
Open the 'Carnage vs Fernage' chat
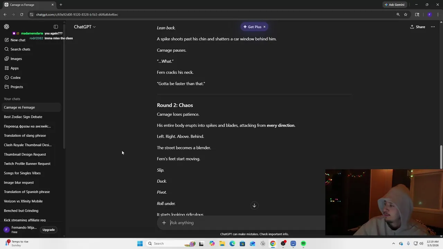point(31,107)
